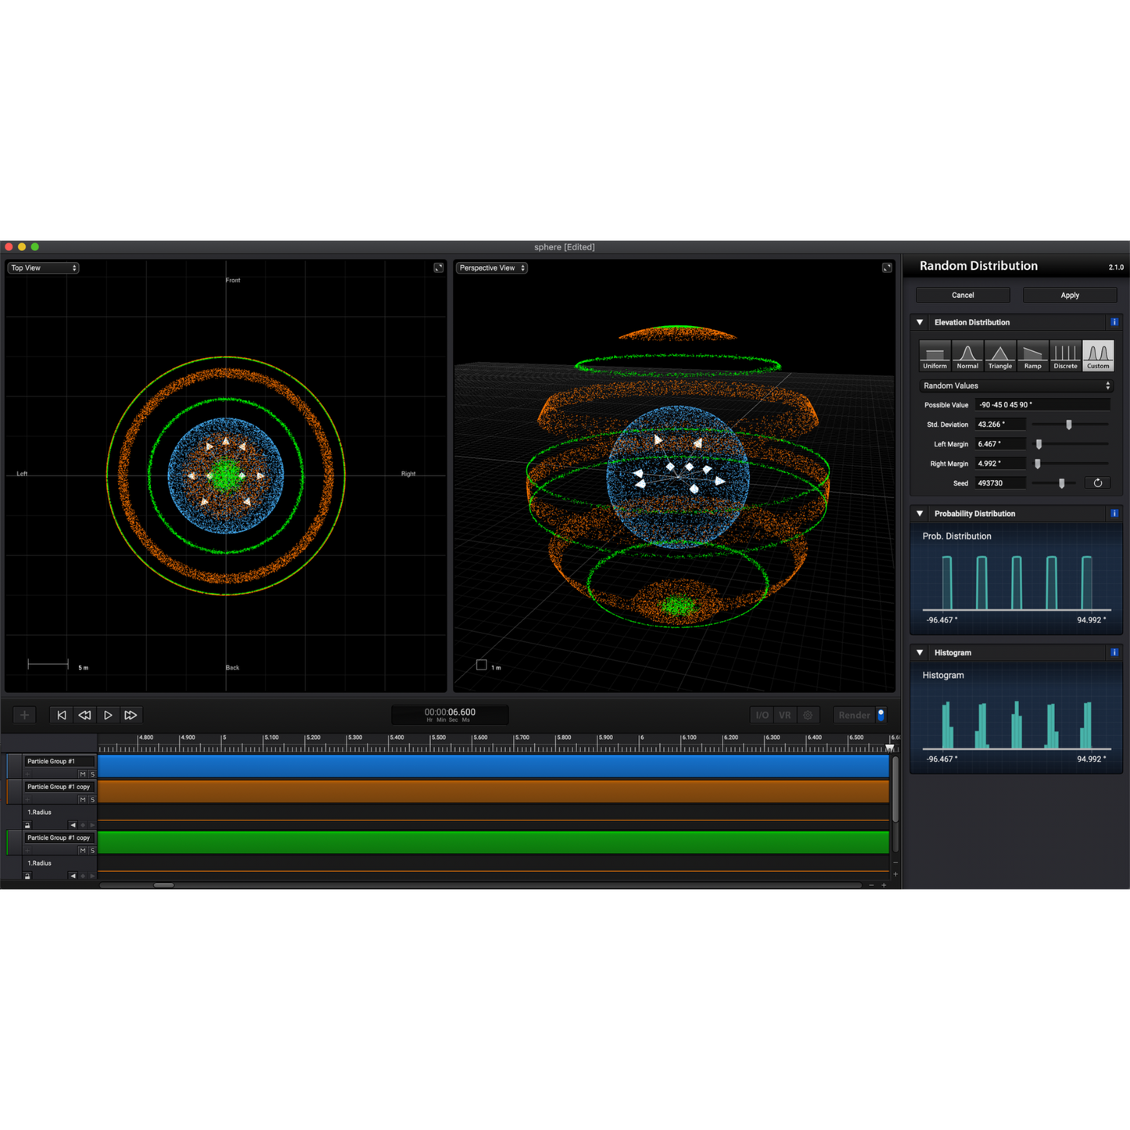Image resolution: width=1130 pixels, height=1130 pixels.
Task: Select the Ramp distribution icon
Action: (1032, 355)
